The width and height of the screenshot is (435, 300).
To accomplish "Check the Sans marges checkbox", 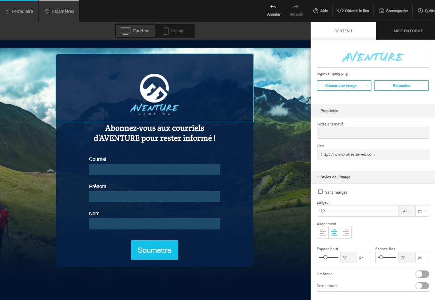I will 320,192.
